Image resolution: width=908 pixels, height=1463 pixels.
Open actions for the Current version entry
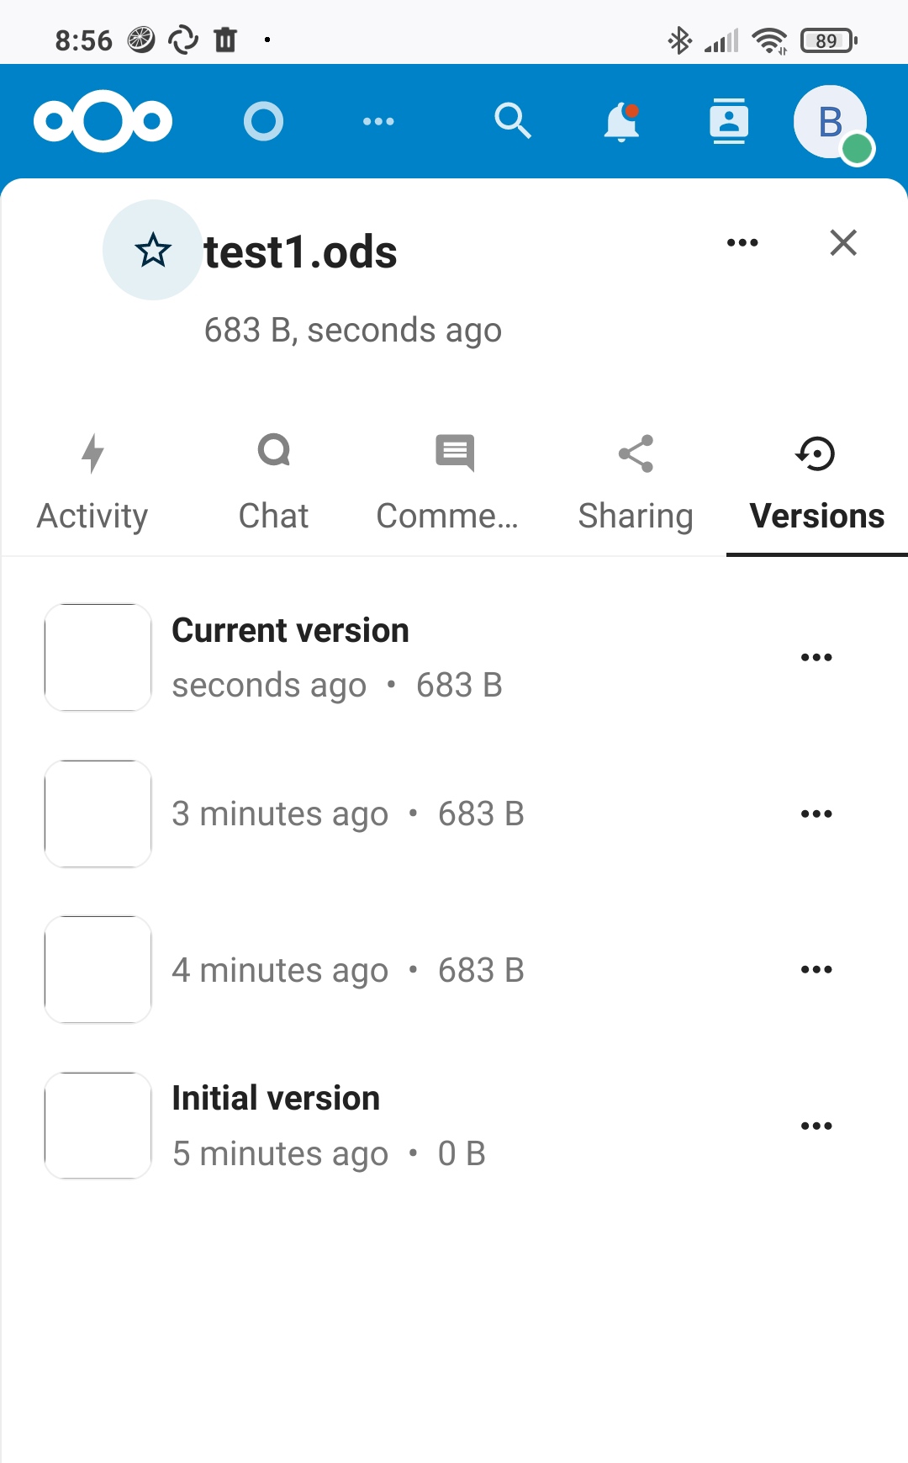pos(816,657)
